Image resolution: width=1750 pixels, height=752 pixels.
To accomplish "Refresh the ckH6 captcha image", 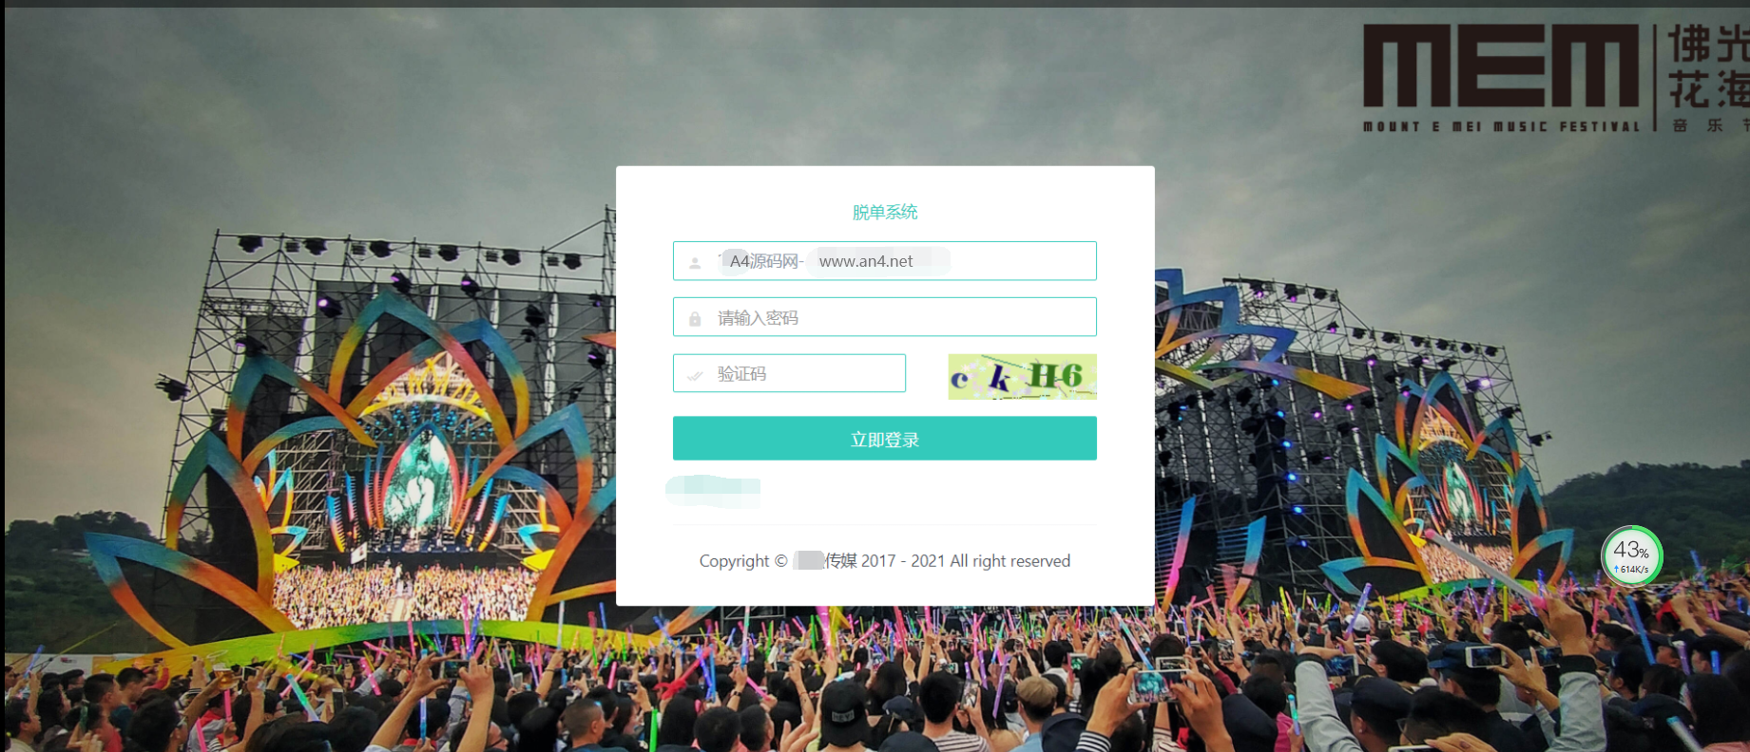I will (1022, 376).
